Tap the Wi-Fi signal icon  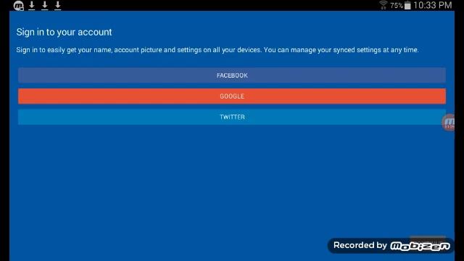pyautogui.click(x=384, y=5)
